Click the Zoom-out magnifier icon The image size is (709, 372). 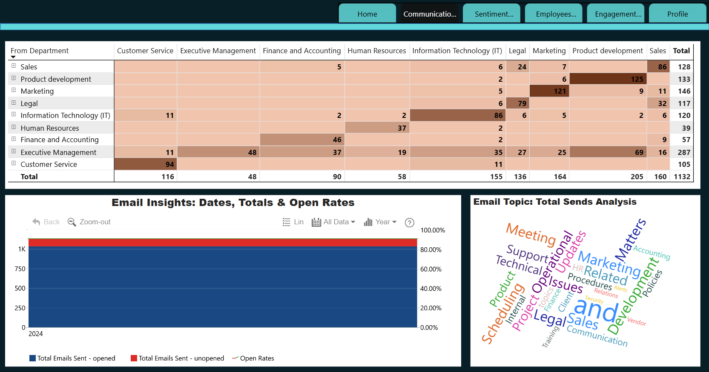coord(72,222)
